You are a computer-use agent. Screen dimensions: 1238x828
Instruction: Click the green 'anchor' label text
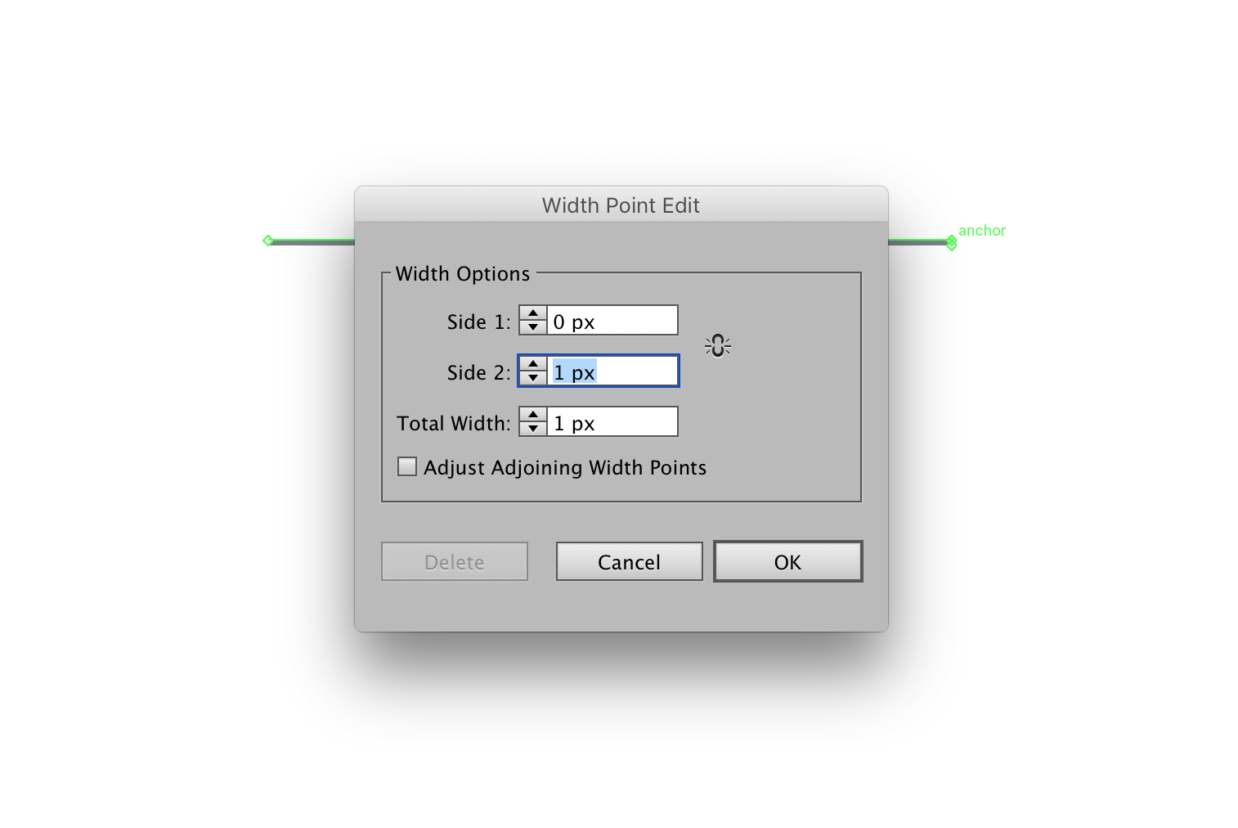pos(982,231)
